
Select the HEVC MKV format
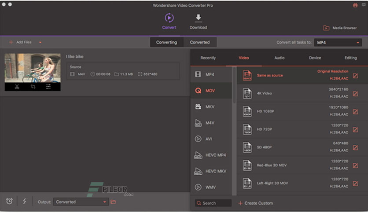click(x=211, y=171)
